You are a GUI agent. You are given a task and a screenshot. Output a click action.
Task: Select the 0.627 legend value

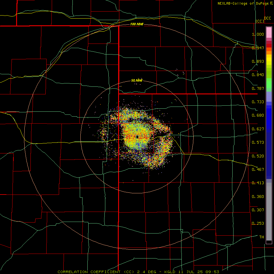tap(258, 129)
